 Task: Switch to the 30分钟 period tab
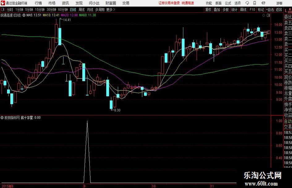point(51,10)
